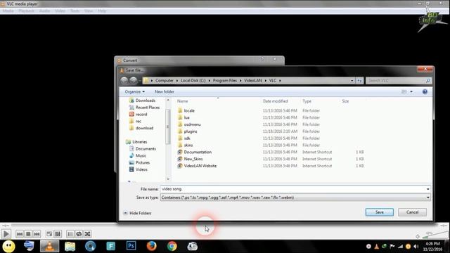Click the refresh button beside address bar
Screen dimensions: 450x253
coord(359,81)
